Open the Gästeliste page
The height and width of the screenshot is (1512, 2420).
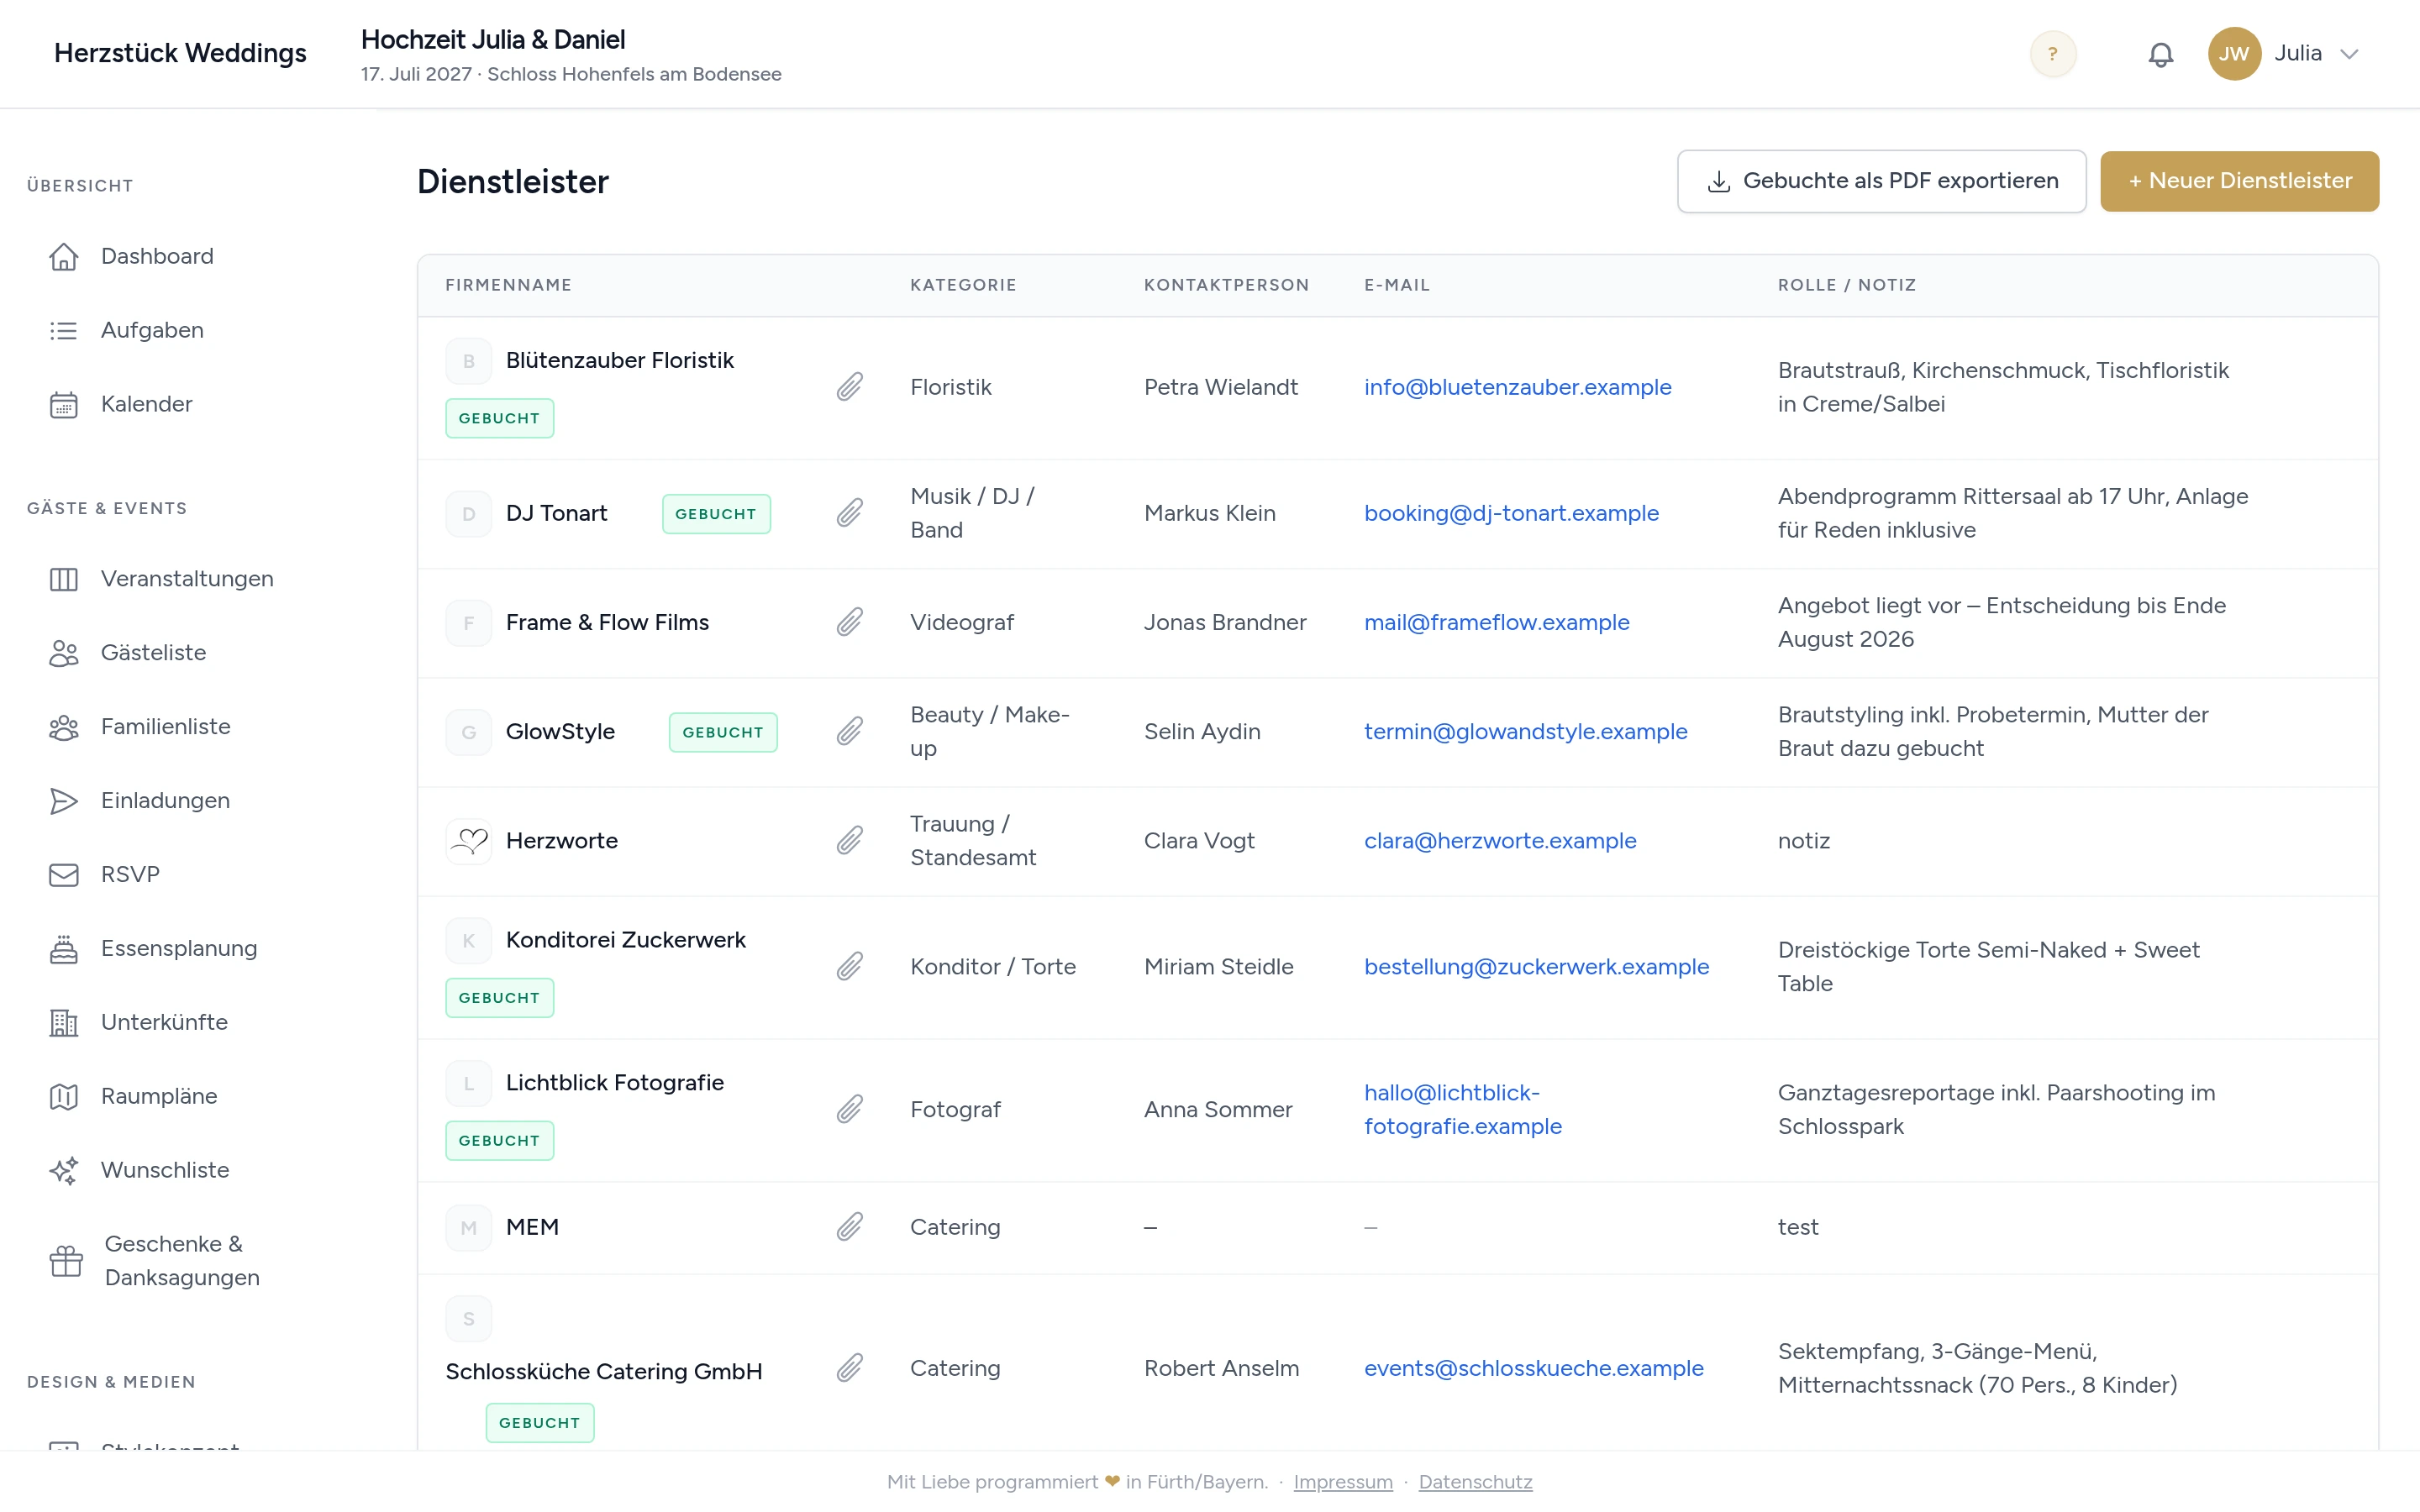click(154, 653)
